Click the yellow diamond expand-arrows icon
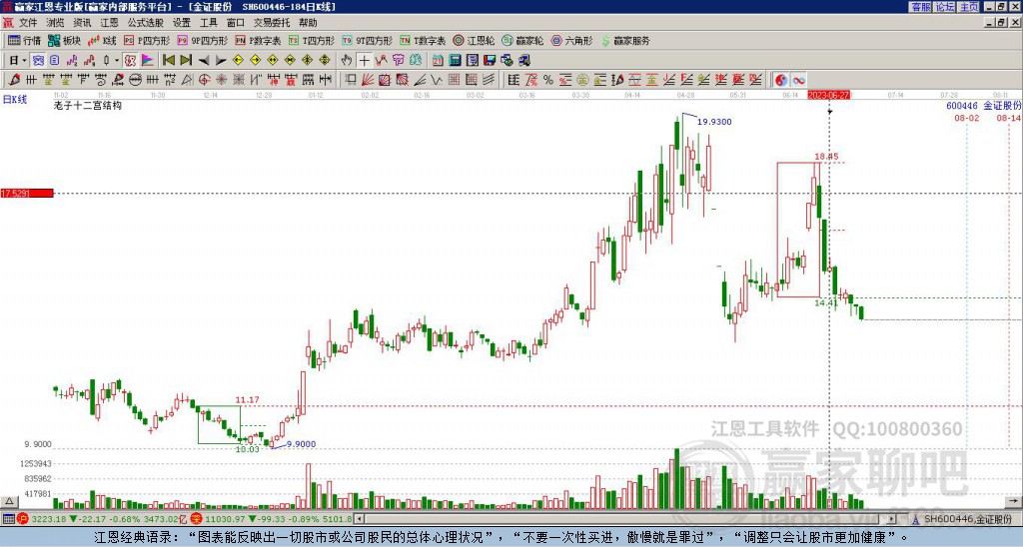The width and height of the screenshot is (1023, 547). pos(273,61)
